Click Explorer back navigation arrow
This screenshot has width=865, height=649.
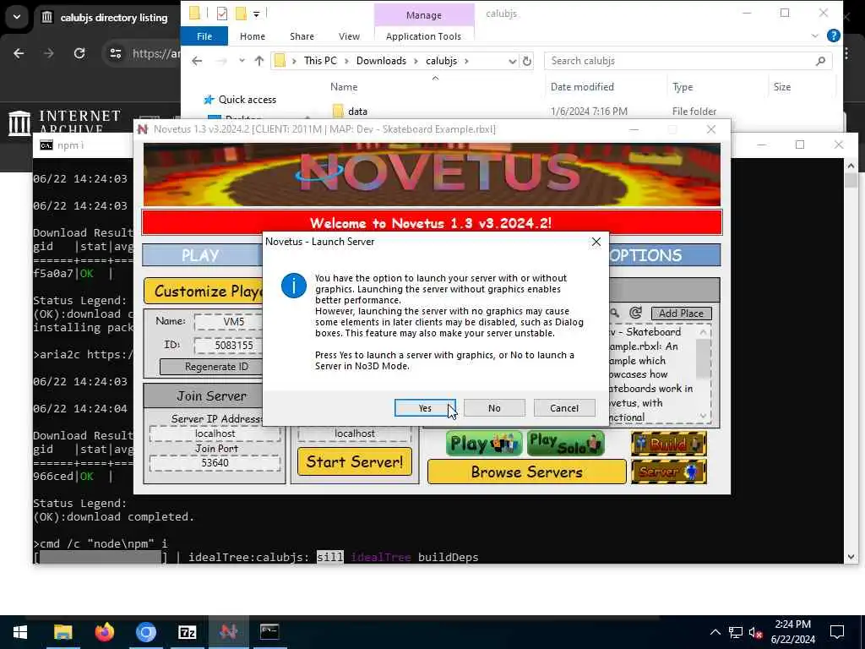[197, 61]
